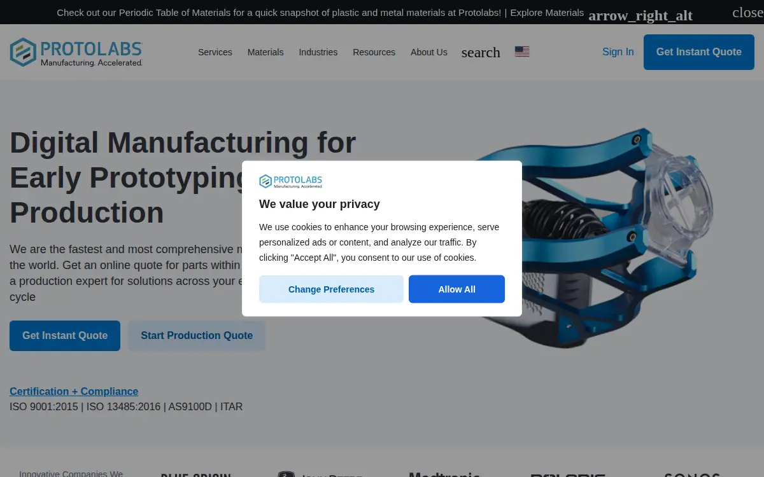Click the Digital Manufacturing headline

183,177
